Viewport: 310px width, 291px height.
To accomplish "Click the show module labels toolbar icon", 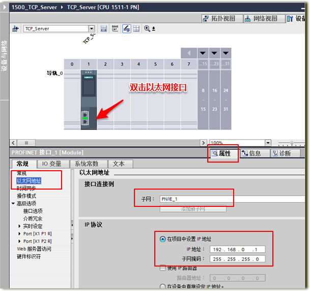I will [104, 29].
